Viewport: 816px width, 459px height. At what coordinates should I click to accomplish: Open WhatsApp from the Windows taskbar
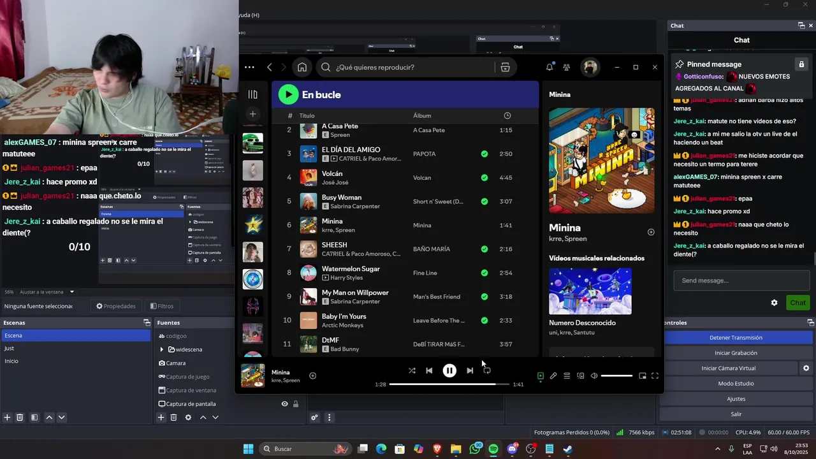(x=475, y=449)
